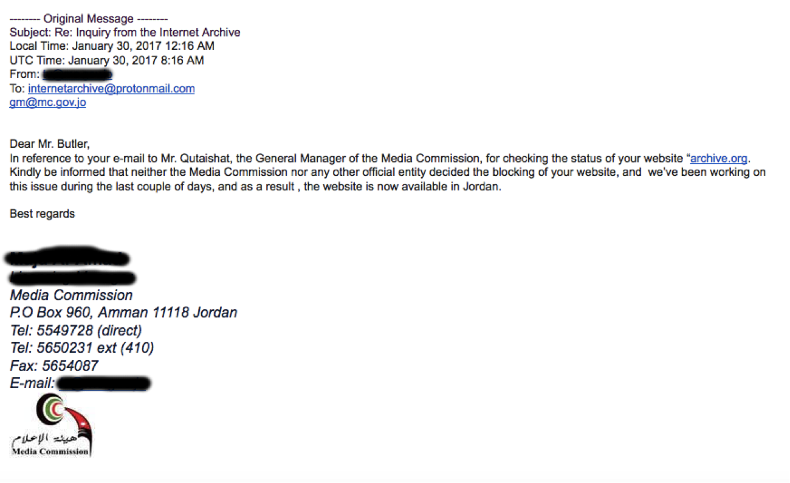Click the UTC Time line
790x483 pixels.
point(106,60)
